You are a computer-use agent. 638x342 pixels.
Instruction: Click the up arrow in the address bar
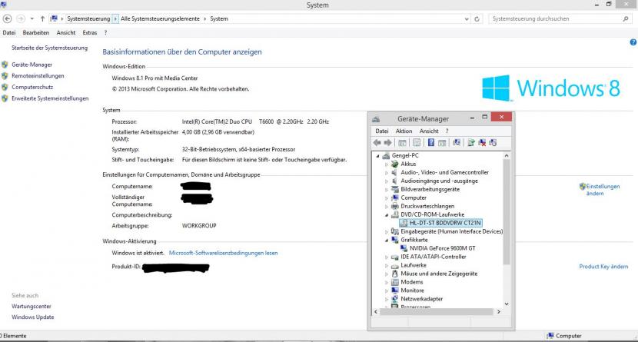pos(42,18)
